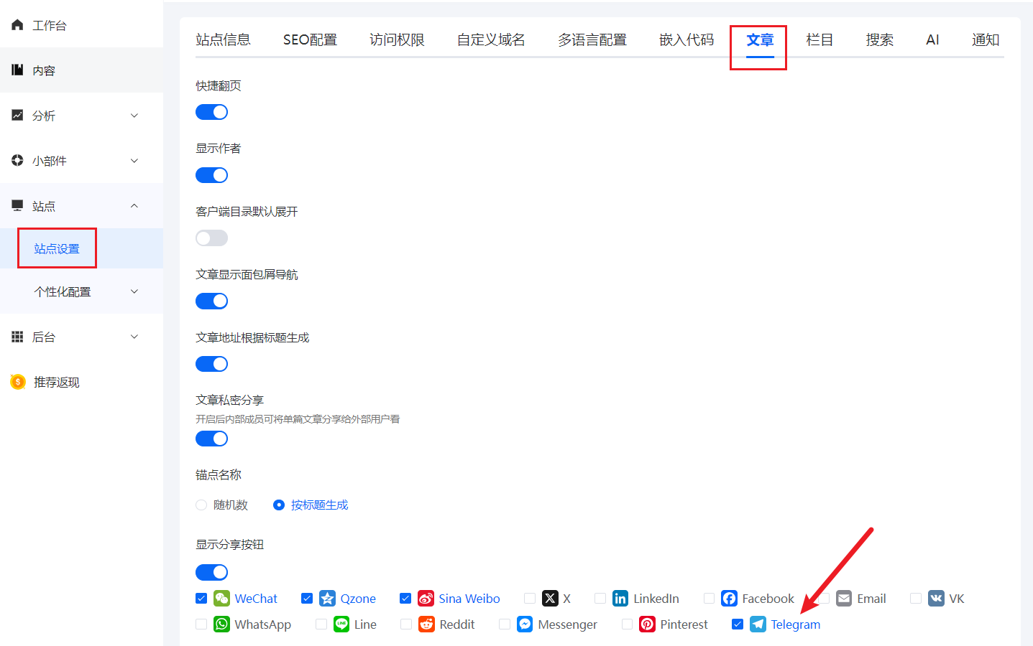Turn off the 快捷翻页 switch
1033x646 pixels.
(x=211, y=112)
